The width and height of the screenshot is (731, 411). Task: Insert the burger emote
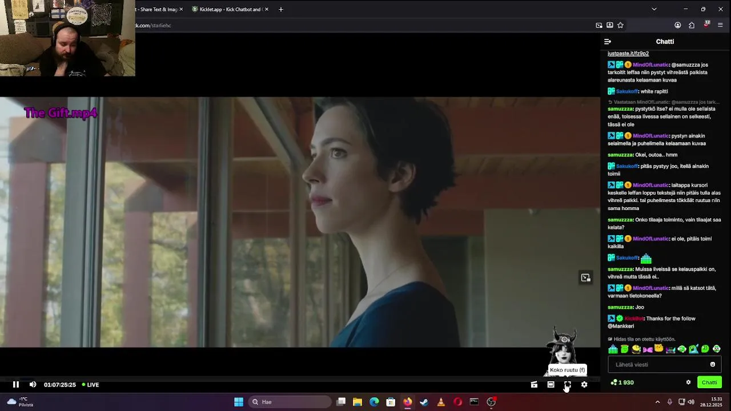pos(636,349)
